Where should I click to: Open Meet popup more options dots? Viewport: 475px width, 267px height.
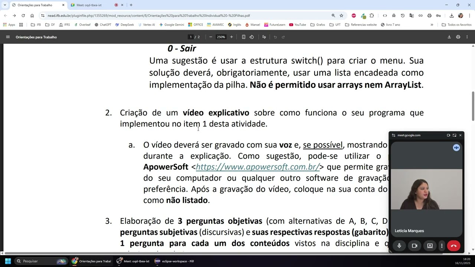pyautogui.click(x=442, y=245)
